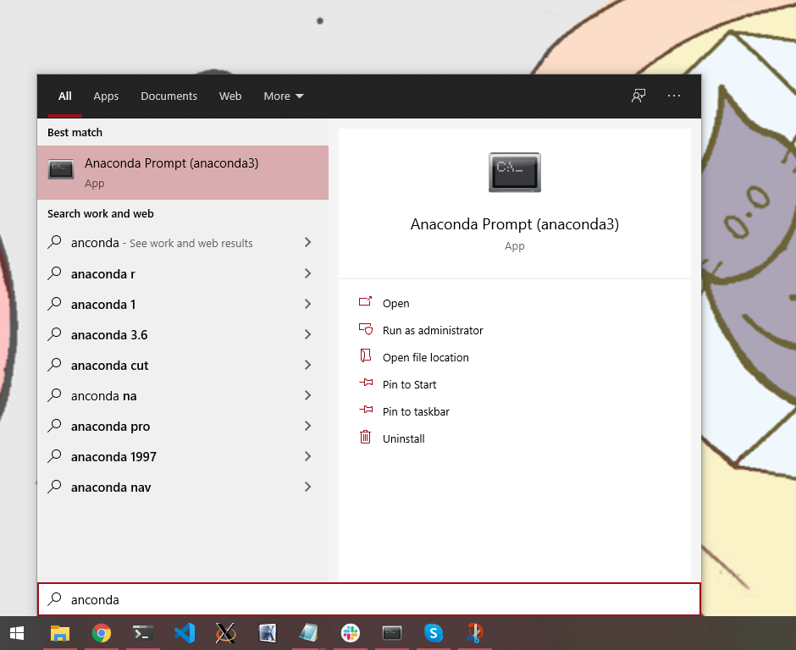Open the Windows Start button
796x650 pixels.
pyautogui.click(x=17, y=633)
